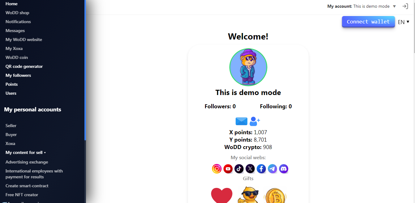This screenshot has width=415, height=203.
Task: Open the Free NFT creator link
Action: point(22,195)
